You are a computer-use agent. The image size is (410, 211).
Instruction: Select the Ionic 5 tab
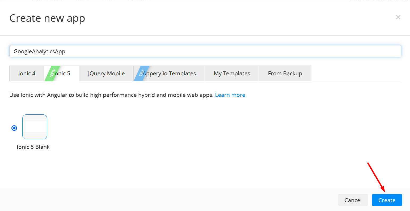pos(62,74)
